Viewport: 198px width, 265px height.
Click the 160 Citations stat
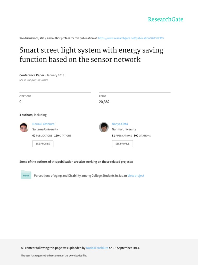tap(63, 136)
